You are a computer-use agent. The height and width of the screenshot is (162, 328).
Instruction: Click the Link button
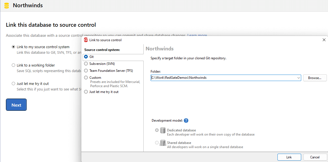pos(289,157)
